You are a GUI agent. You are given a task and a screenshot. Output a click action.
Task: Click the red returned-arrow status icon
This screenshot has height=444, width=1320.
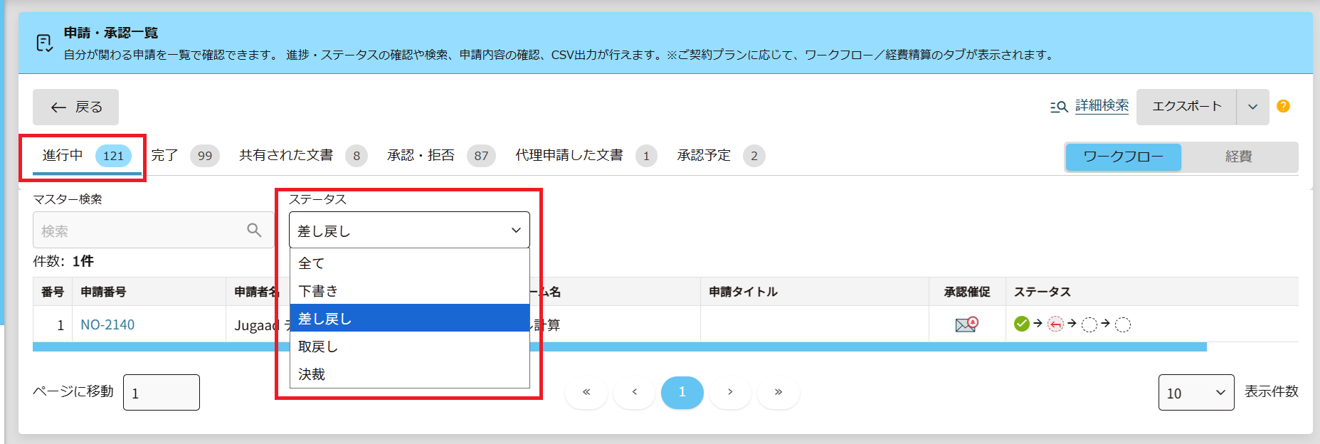click(1055, 324)
